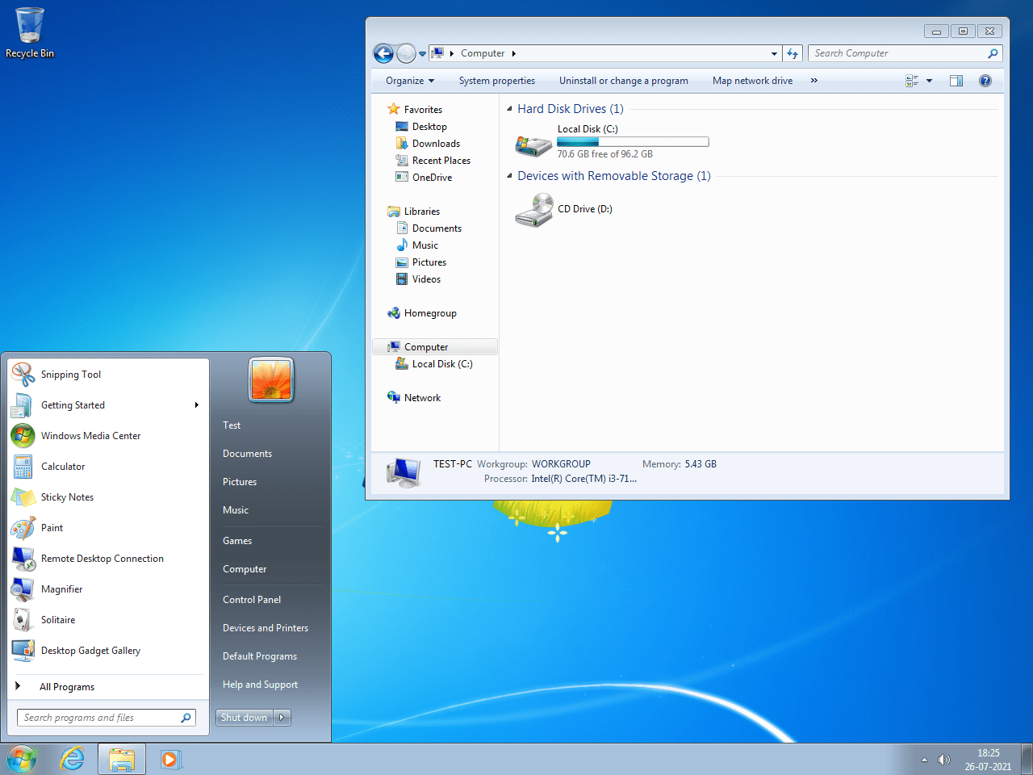Open Default Programs entry
This screenshot has width=1033, height=775.
point(260,656)
